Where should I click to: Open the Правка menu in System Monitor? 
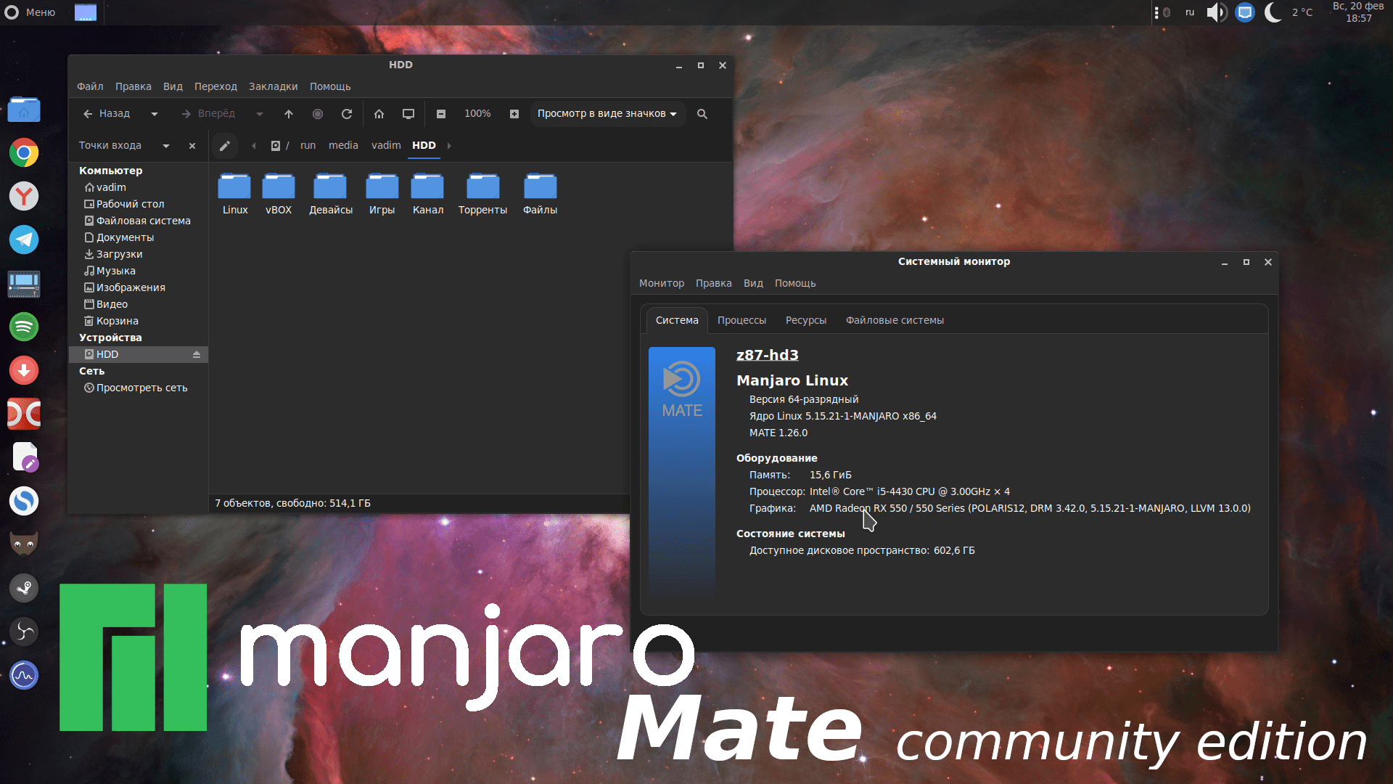pos(714,283)
